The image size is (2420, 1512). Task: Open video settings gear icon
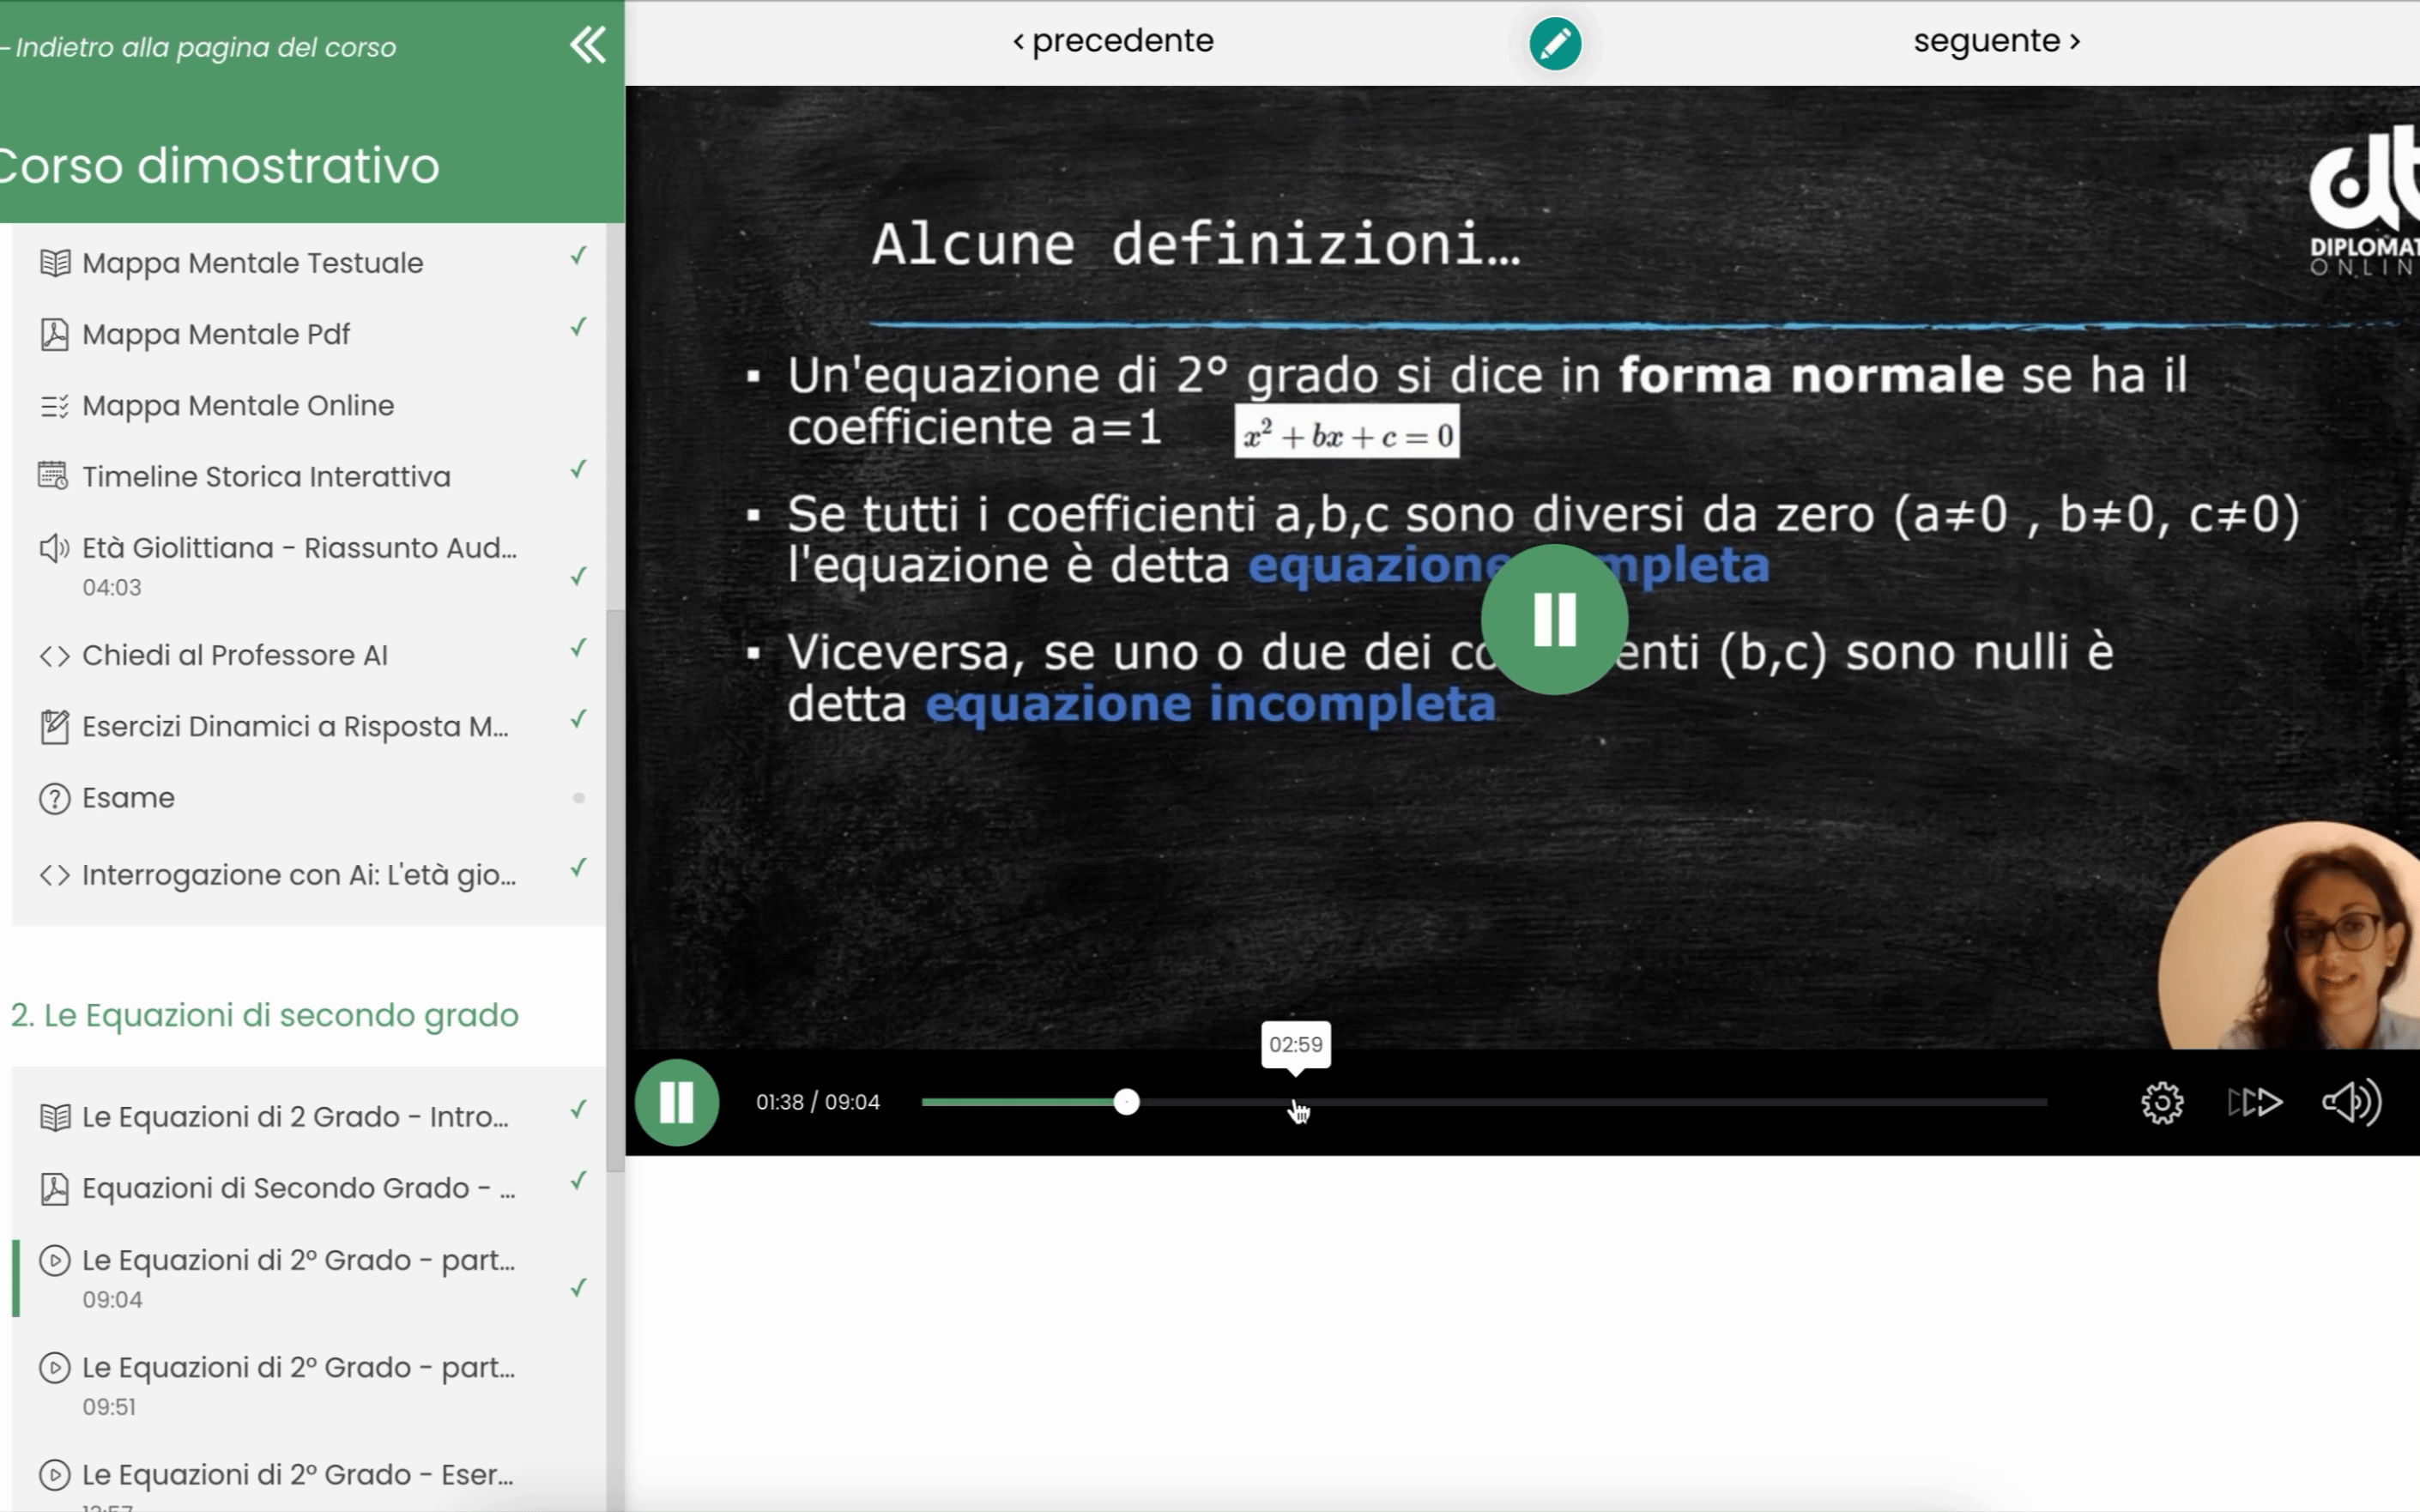point(2162,1102)
